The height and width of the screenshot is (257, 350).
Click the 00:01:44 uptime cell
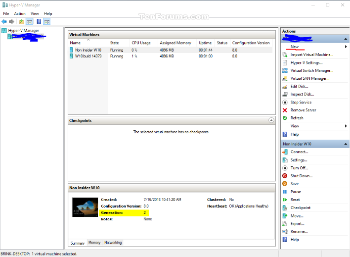pos(206,50)
